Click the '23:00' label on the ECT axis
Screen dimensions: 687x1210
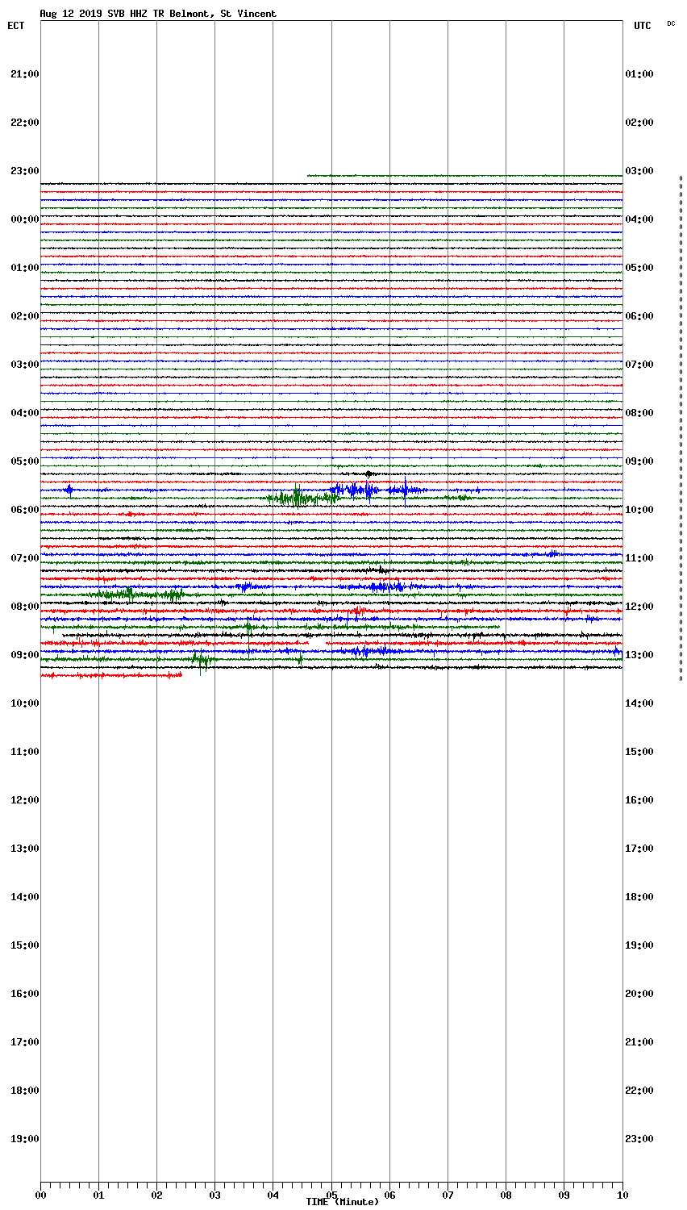click(25, 171)
